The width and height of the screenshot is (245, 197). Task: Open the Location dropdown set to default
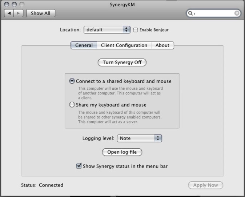coord(107,30)
